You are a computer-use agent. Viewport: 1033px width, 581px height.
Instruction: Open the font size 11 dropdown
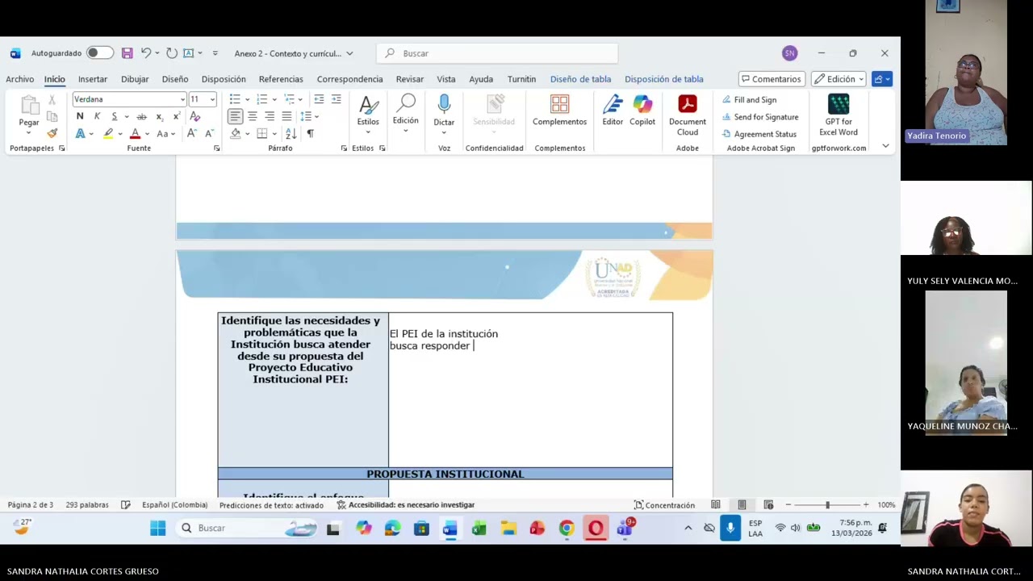[212, 99]
